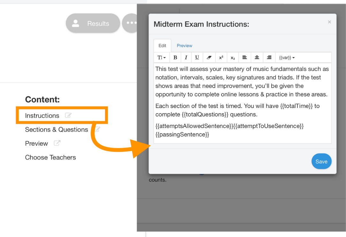Apply subscript formatting

pos(233,57)
